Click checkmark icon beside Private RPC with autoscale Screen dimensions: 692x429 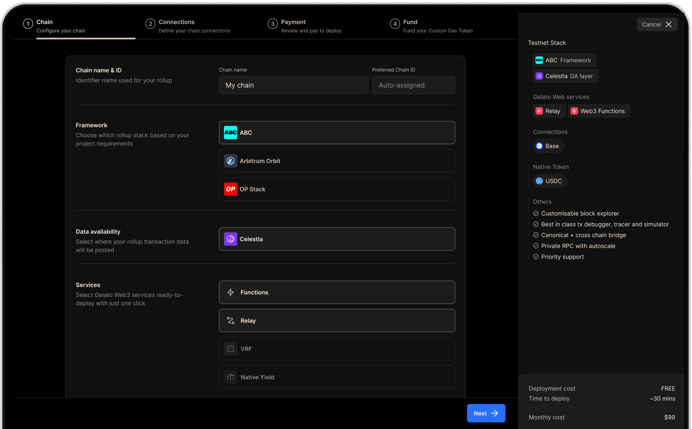[x=536, y=246]
